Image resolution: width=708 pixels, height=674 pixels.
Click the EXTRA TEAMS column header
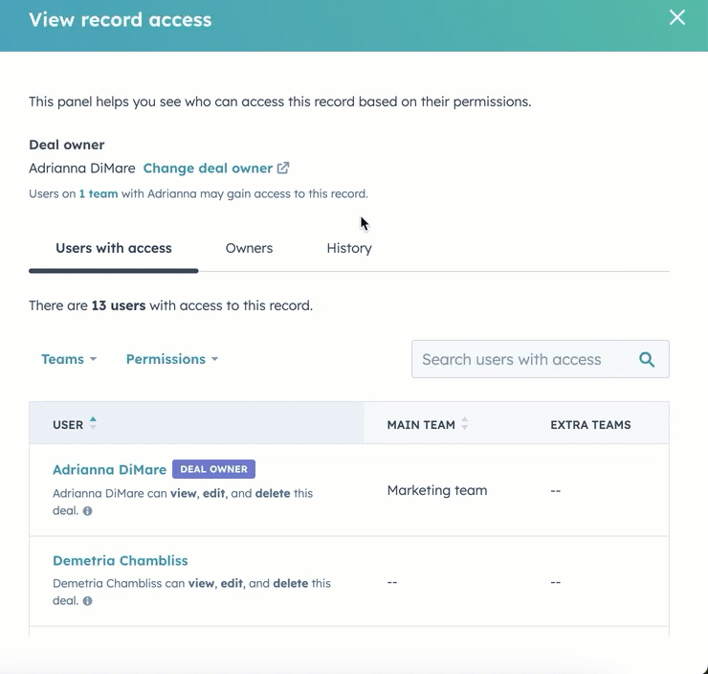pos(590,424)
